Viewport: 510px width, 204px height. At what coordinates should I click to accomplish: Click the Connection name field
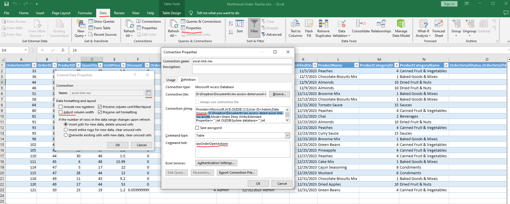tap(242, 61)
